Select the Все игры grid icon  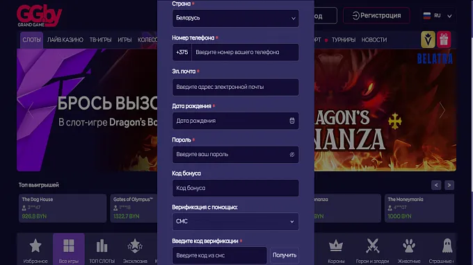coord(69,250)
